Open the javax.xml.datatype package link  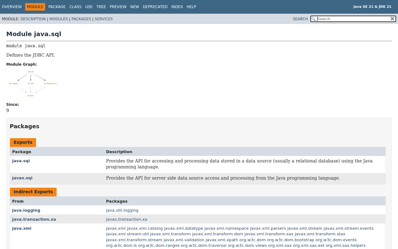pos(183,228)
